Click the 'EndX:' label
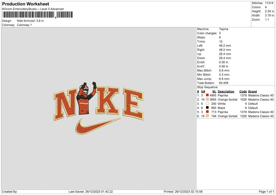 click(x=201, y=62)
